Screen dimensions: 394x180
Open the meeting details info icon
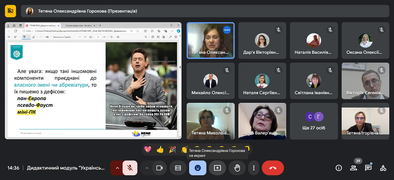coord(338,168)
